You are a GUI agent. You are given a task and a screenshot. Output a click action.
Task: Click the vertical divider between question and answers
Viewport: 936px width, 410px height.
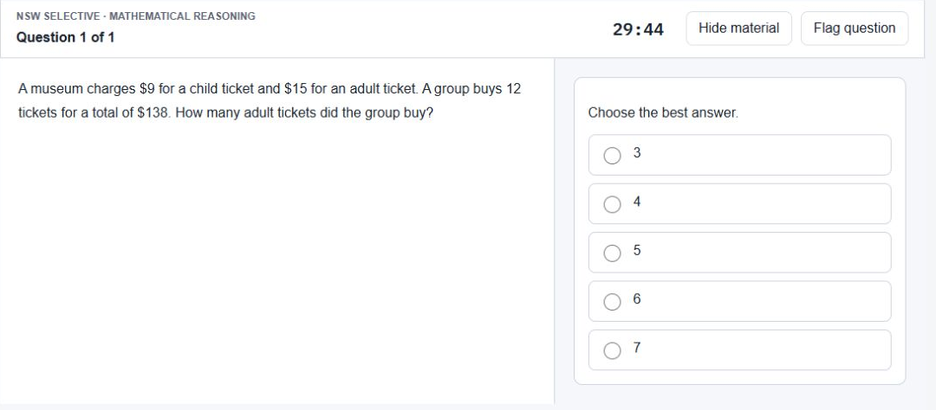tap(554, 231)
